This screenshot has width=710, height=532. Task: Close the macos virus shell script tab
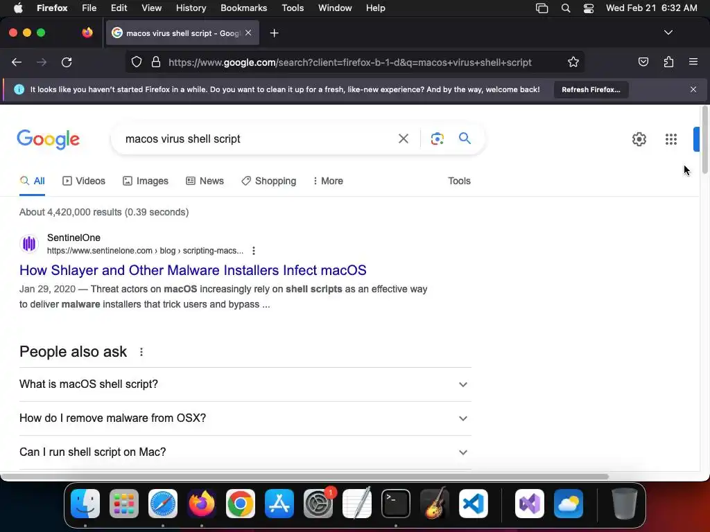248,33
